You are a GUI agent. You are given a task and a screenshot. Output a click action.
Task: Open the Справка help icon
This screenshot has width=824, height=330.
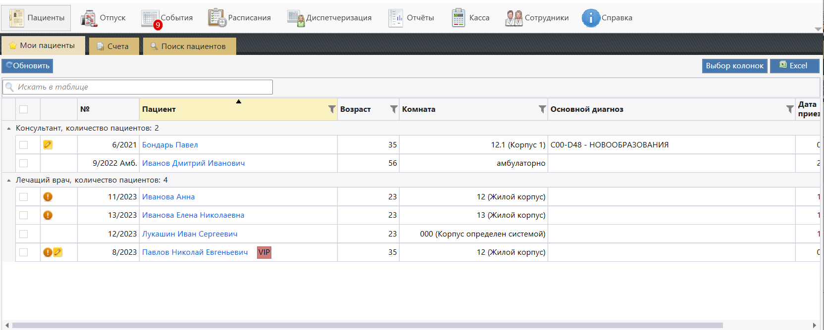click(x=590, y=18)
